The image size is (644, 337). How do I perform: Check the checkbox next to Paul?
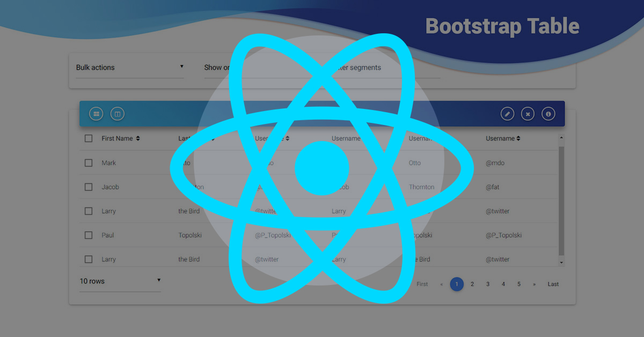coord(88,235)
